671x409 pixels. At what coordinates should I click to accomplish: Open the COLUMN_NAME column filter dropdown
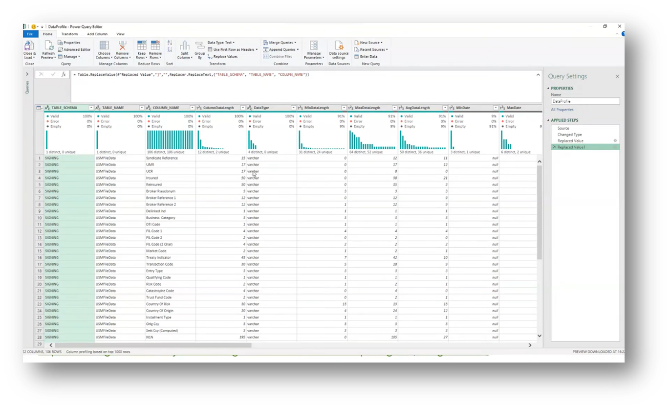(193, 108)
